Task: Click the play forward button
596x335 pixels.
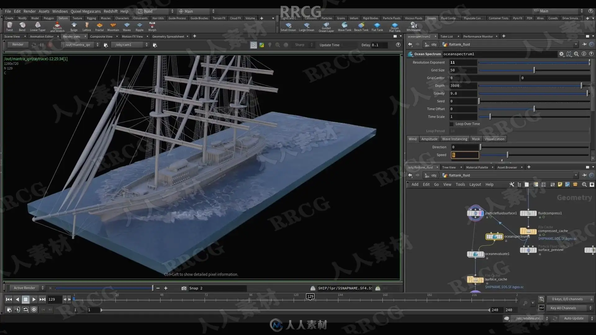Action: 34,299
